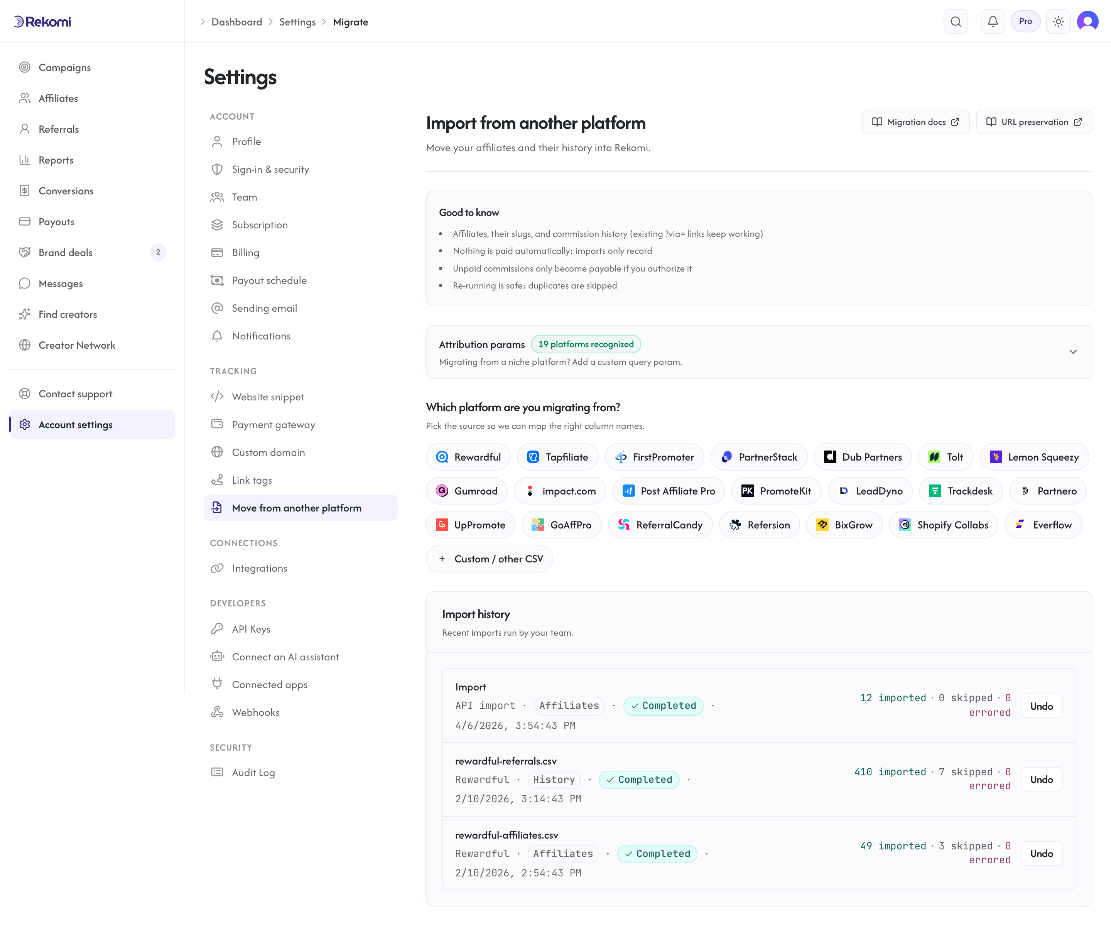Select Move from another platform
The image size is (1111, 925).
301,508
